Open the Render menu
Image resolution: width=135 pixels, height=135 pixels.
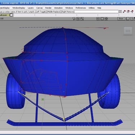click(48, 8)
